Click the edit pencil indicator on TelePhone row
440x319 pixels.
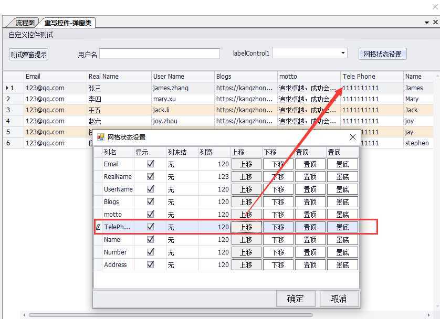click(x=98, y=227)
